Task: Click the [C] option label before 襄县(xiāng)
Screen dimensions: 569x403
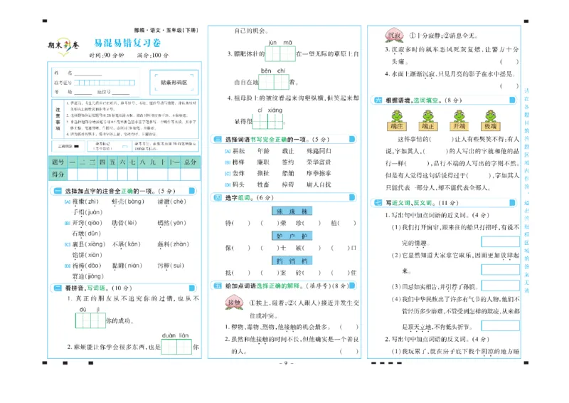Action: tap(68, 244)
